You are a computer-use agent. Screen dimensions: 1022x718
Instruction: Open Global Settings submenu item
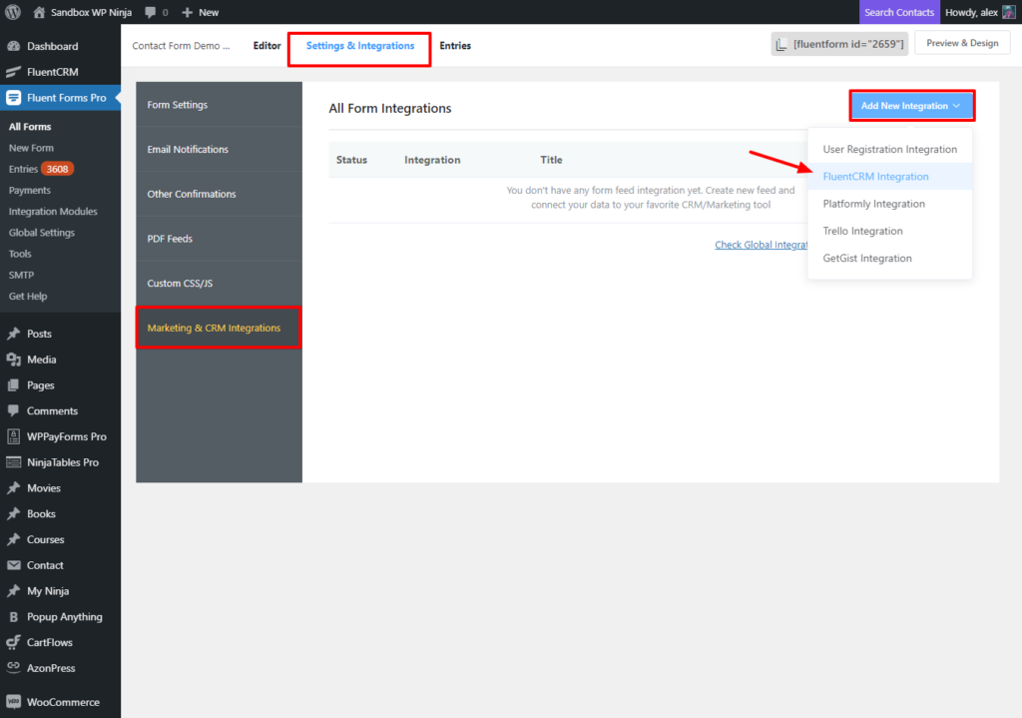click(42, 233)
